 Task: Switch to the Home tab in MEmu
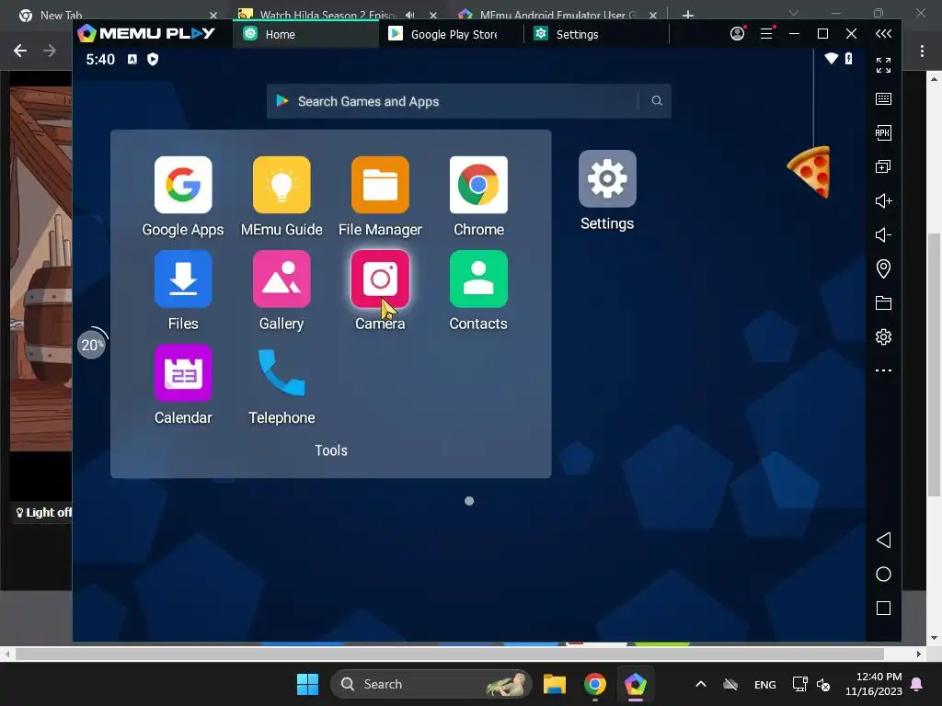pos(306,34)
